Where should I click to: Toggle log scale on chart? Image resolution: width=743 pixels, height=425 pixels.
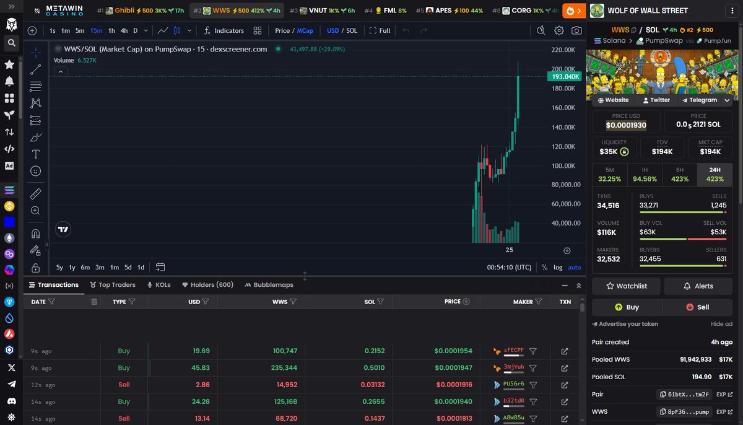coord(558,268)
